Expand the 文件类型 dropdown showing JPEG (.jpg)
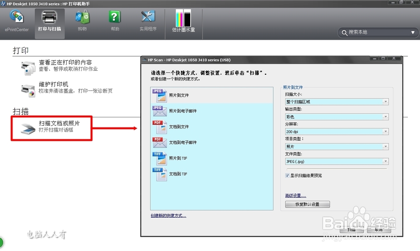 386,161
